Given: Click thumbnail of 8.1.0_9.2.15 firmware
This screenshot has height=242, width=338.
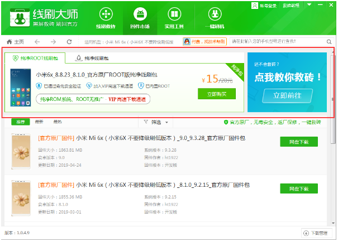Looking at the screenshot, I should (21, 198).
